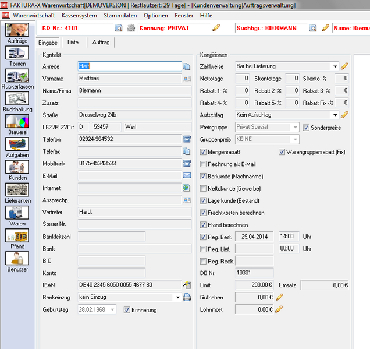Open the Gruppenpreis dropdown
The height and width of the screenshot is (349, 370).
pyautogui.click(x=295, y=139)
